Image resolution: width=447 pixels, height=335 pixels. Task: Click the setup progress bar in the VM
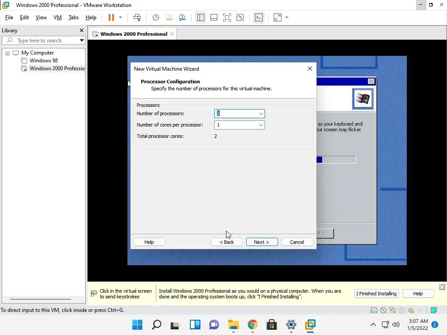[x=336, y=160]
